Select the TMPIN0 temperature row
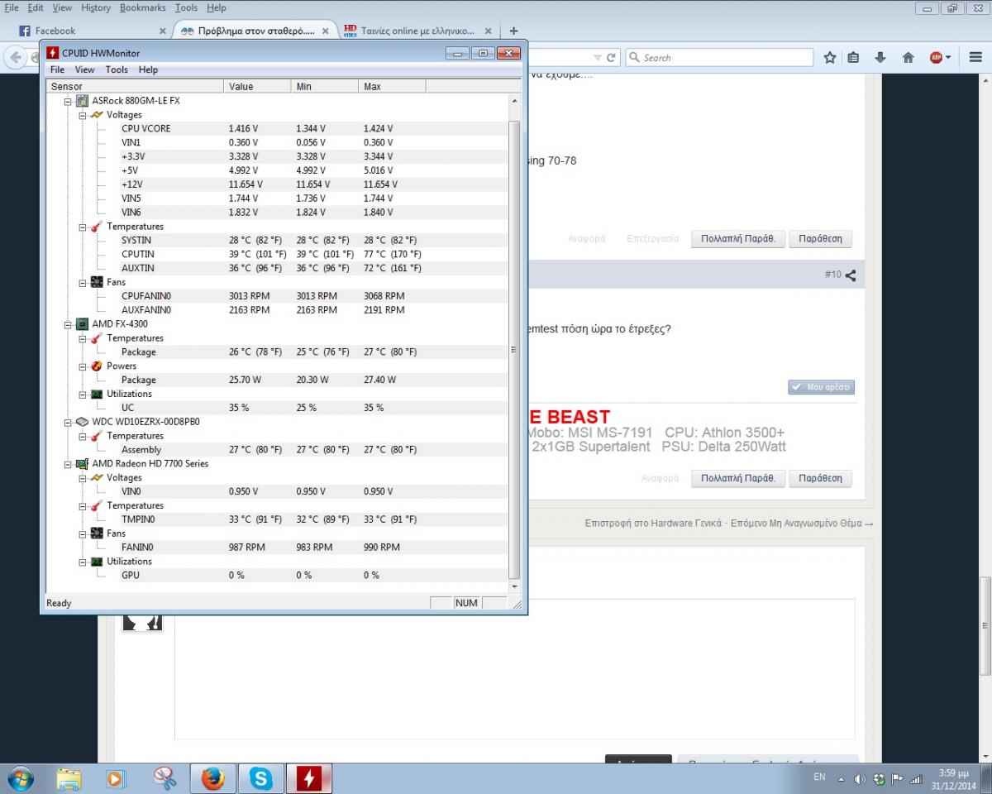Screen dimensions: 992x794 [x=277, y=519]
